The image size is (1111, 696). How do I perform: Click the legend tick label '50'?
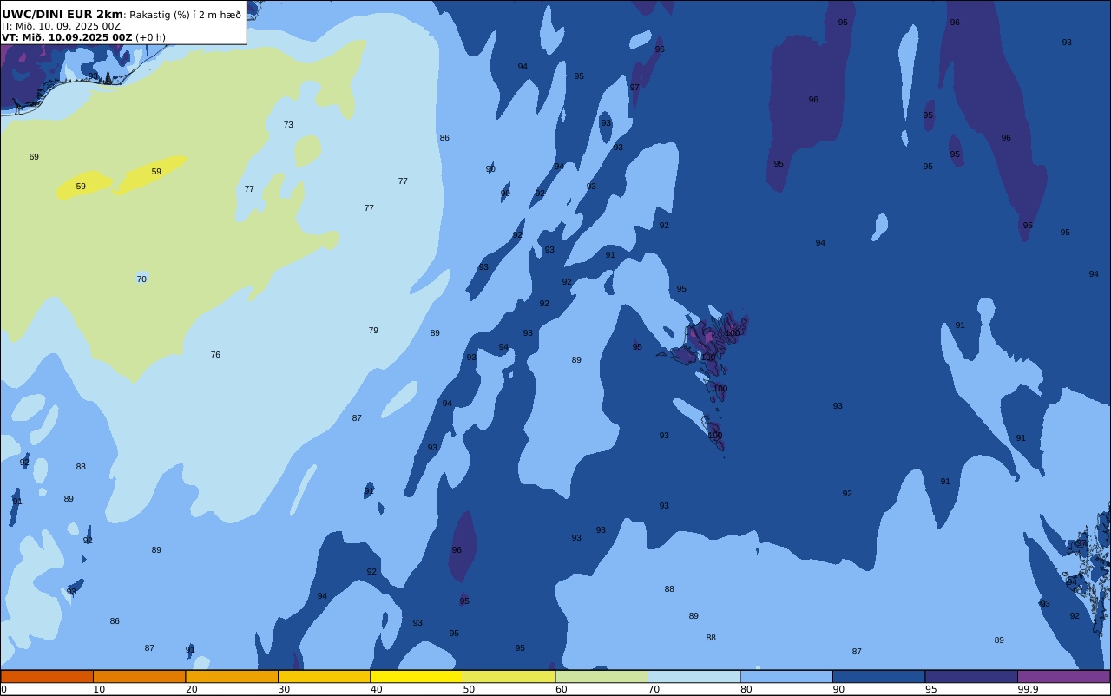[x=469, y=689]
